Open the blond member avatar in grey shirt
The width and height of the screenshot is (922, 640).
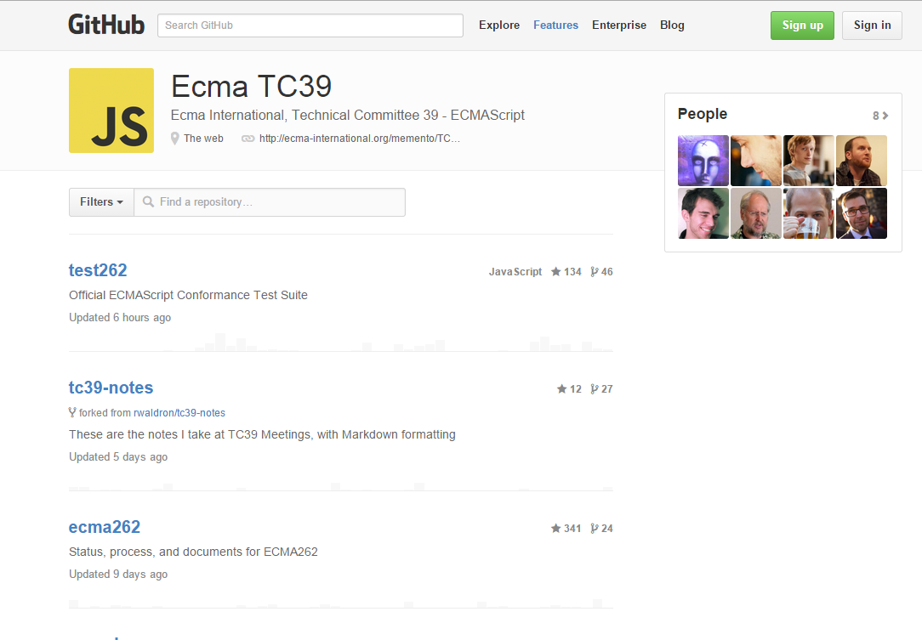809,161
